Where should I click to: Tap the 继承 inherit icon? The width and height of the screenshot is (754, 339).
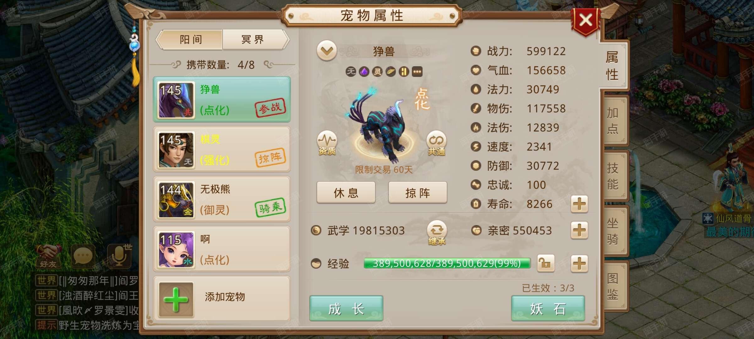(437, 233)
